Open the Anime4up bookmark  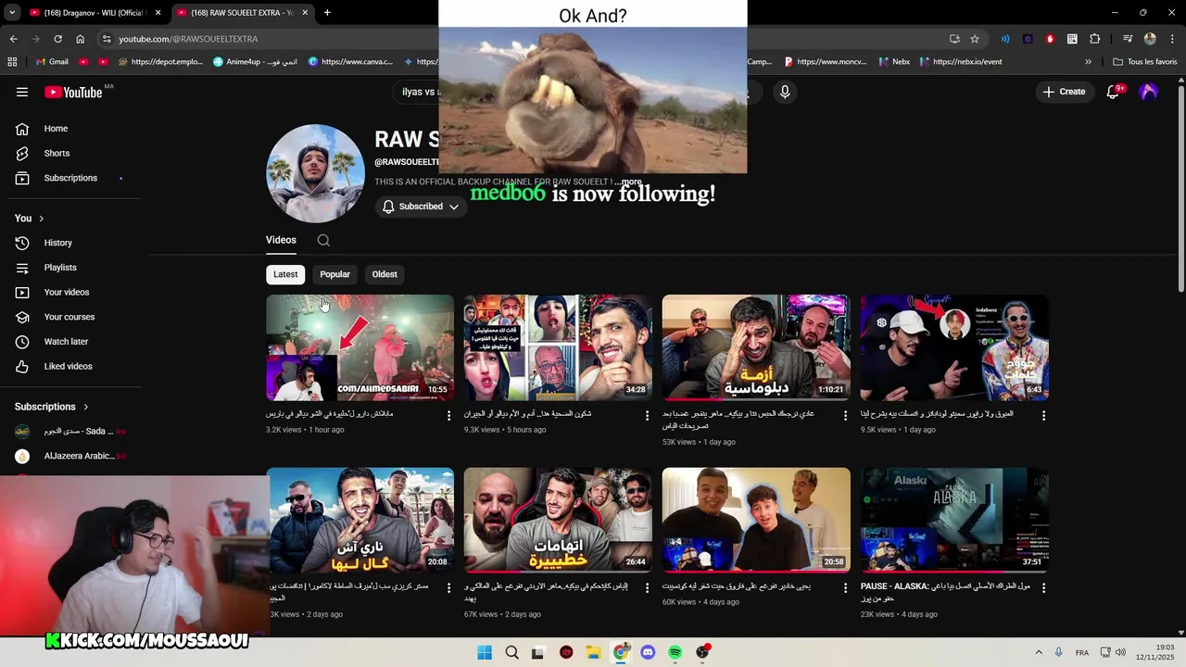[x=255, y=62]
